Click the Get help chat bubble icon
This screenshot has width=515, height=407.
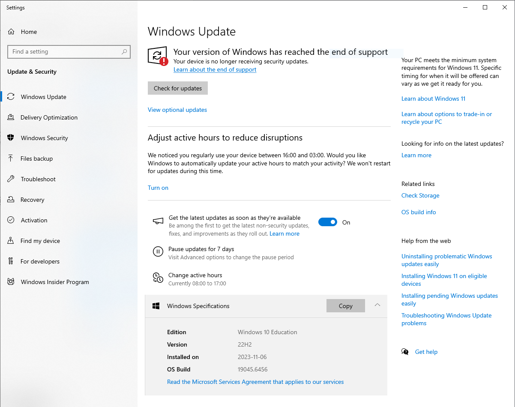coord(405,352)
